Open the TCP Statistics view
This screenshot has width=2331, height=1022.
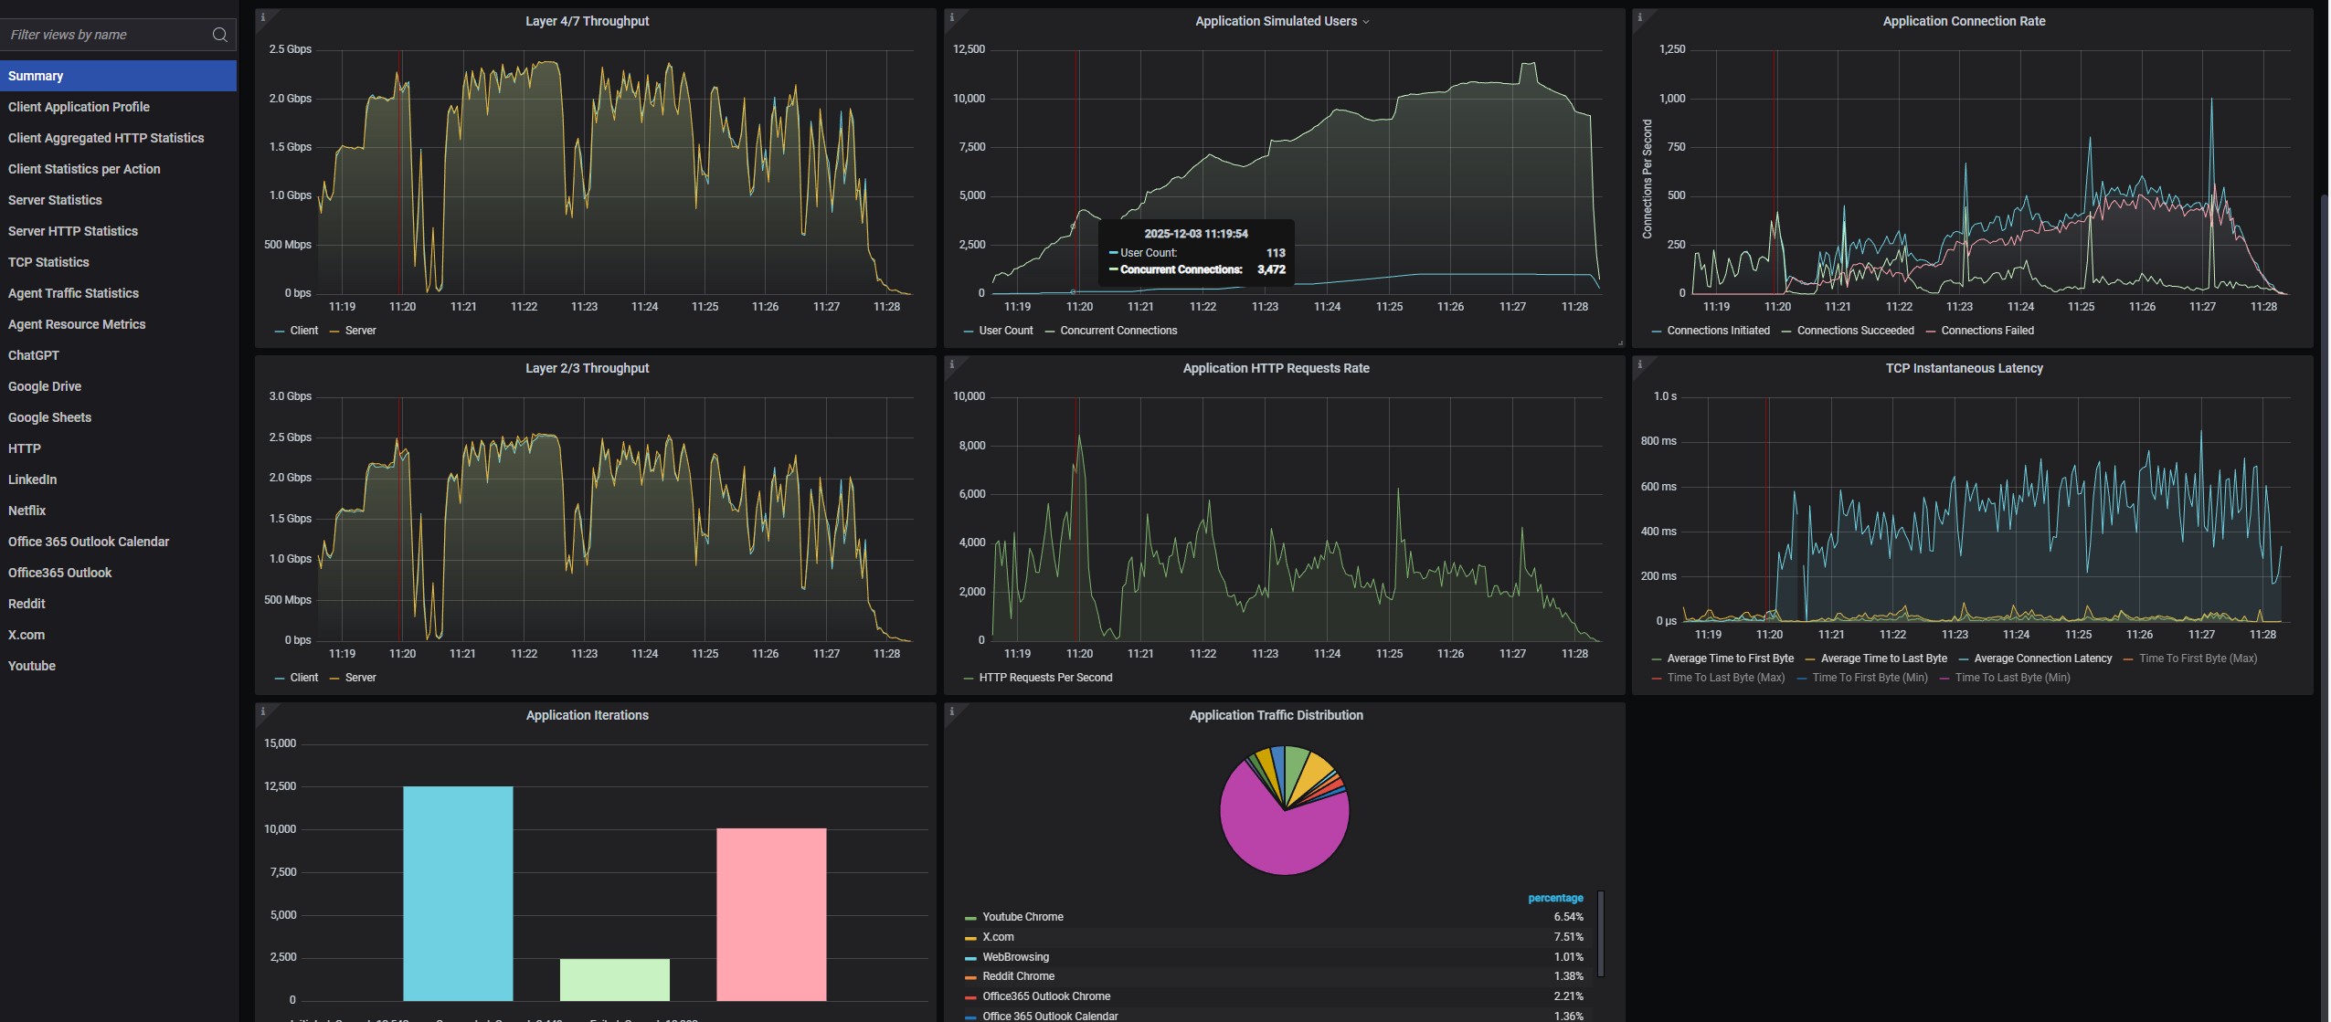tap(48, 262)
